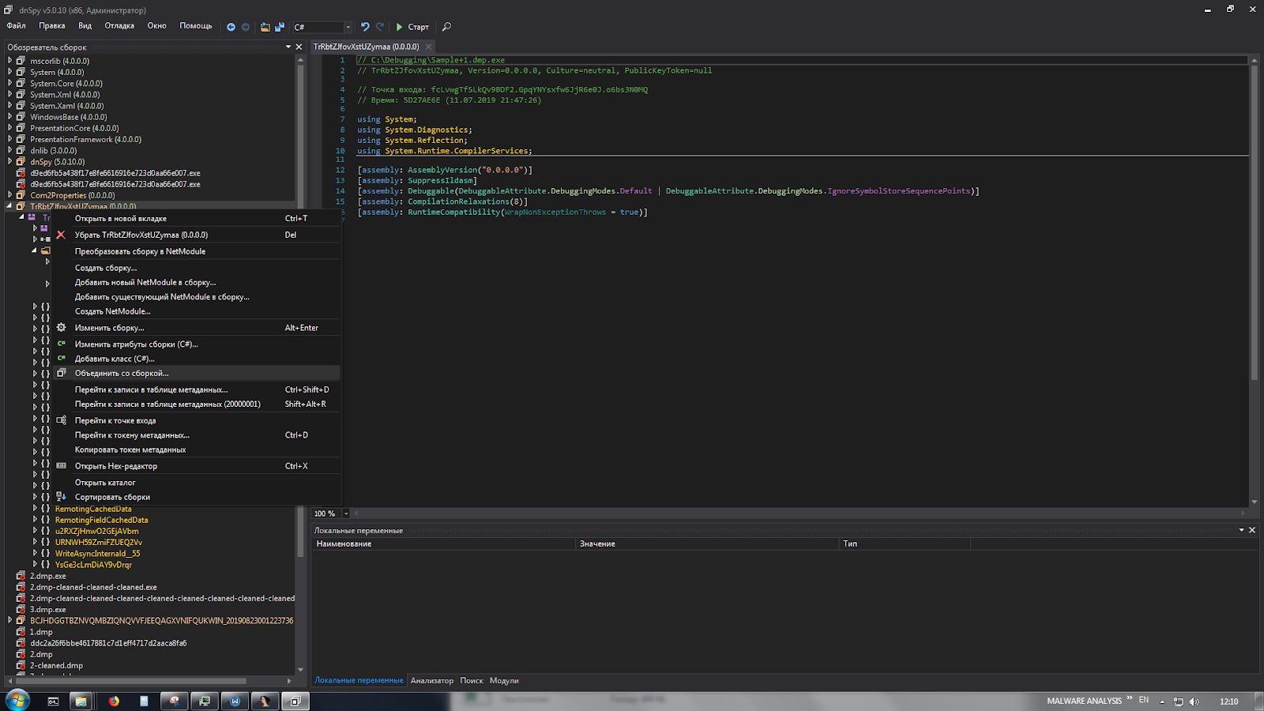The width and height of the screenshot is (1264, 711).
Task: Open search with the magnifier icon
Action: tap(446, 27)
